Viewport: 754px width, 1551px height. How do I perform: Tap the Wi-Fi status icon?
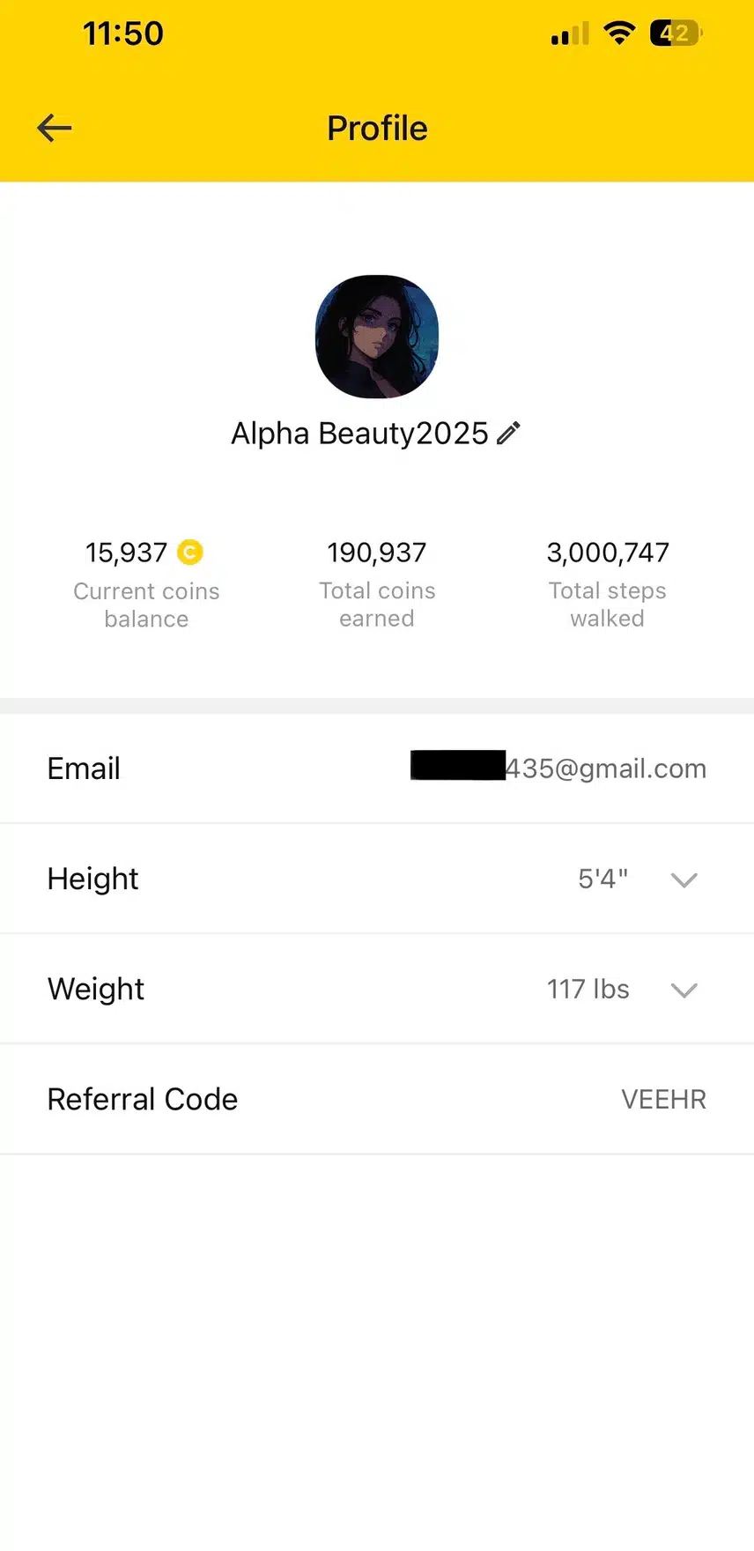point(619,33)
